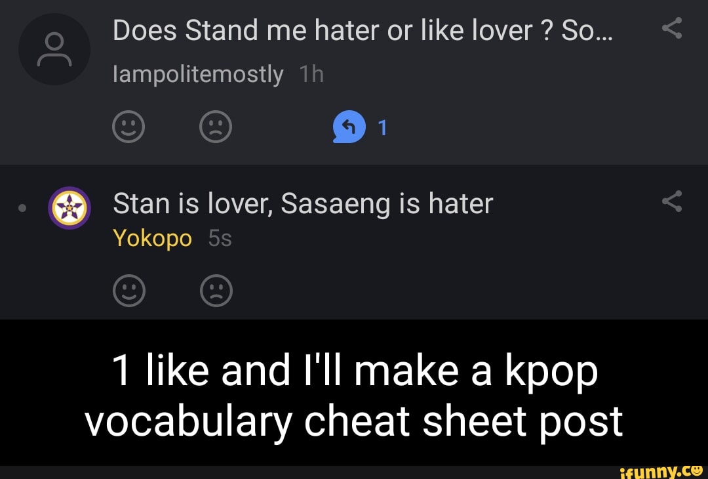The height and width of the screenshot is (479, 708).
Task: Toggle the like reaction on Yokopo's reply
Action: click(x=130, y=290)
